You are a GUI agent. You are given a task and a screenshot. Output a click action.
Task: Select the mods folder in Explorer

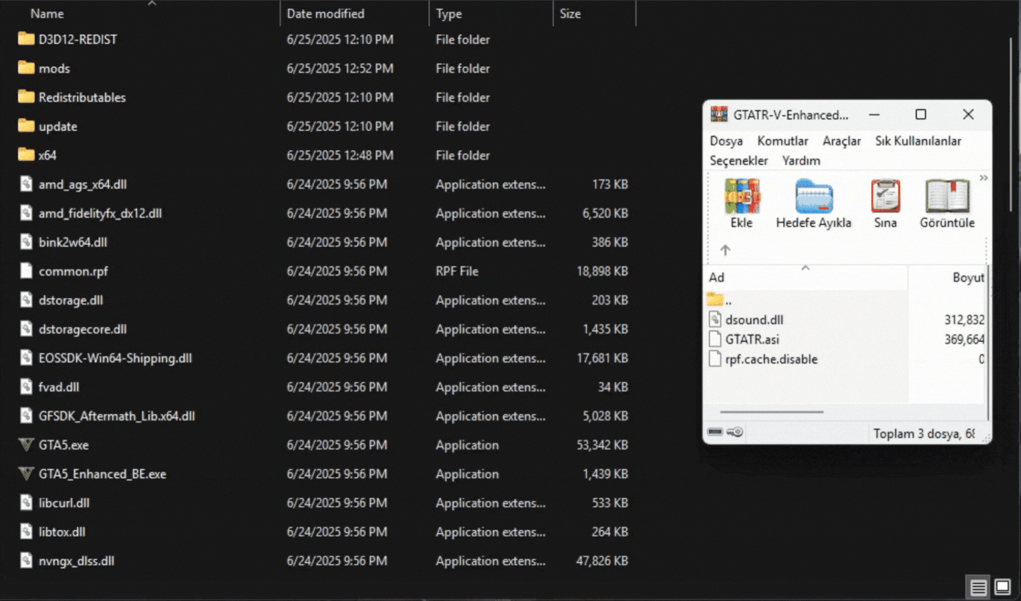click(x=54, y=68)
